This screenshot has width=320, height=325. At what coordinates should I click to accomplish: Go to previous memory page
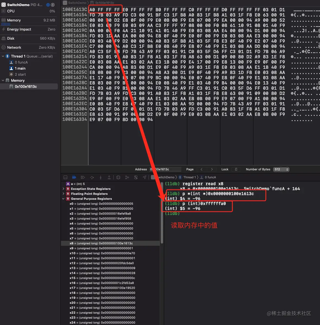point(201,169)
